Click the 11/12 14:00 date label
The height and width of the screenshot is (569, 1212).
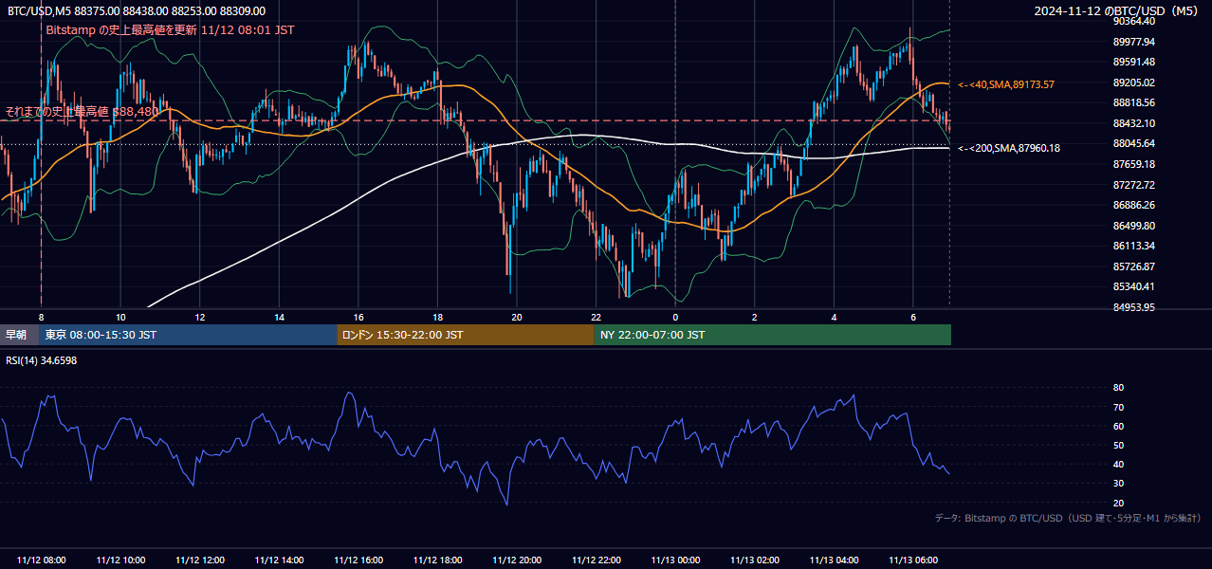click(x=279, y=560)
